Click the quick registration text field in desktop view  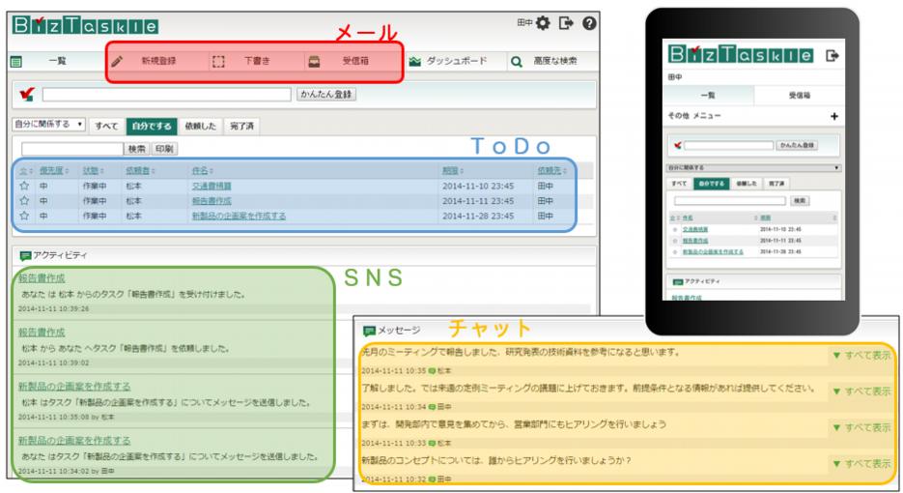point(166,95)
